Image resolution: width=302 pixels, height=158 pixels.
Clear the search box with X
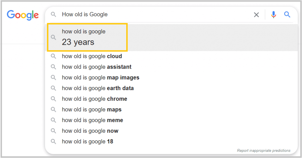click(256, 15)
